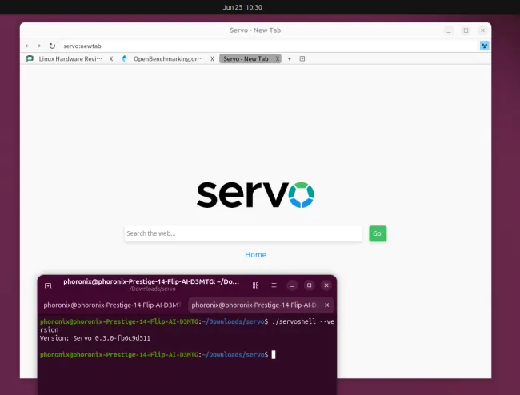Click the OpenBenchmarking favicon on second tab
The height and width of the screenshot is (395, 520).
coord(124,58)
